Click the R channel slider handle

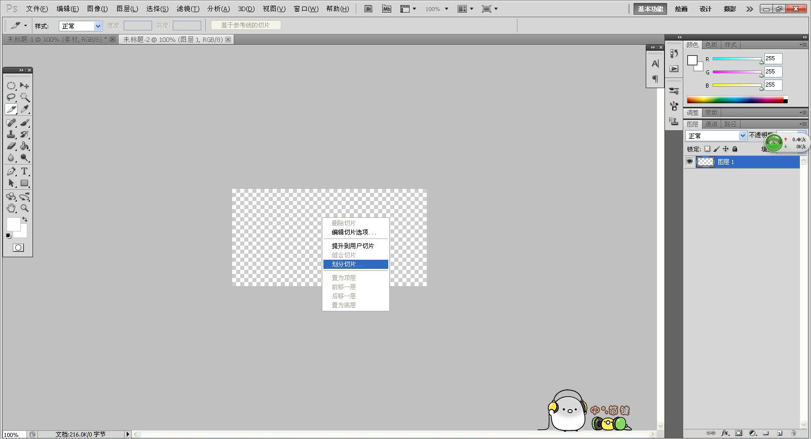tap(761, 61)
